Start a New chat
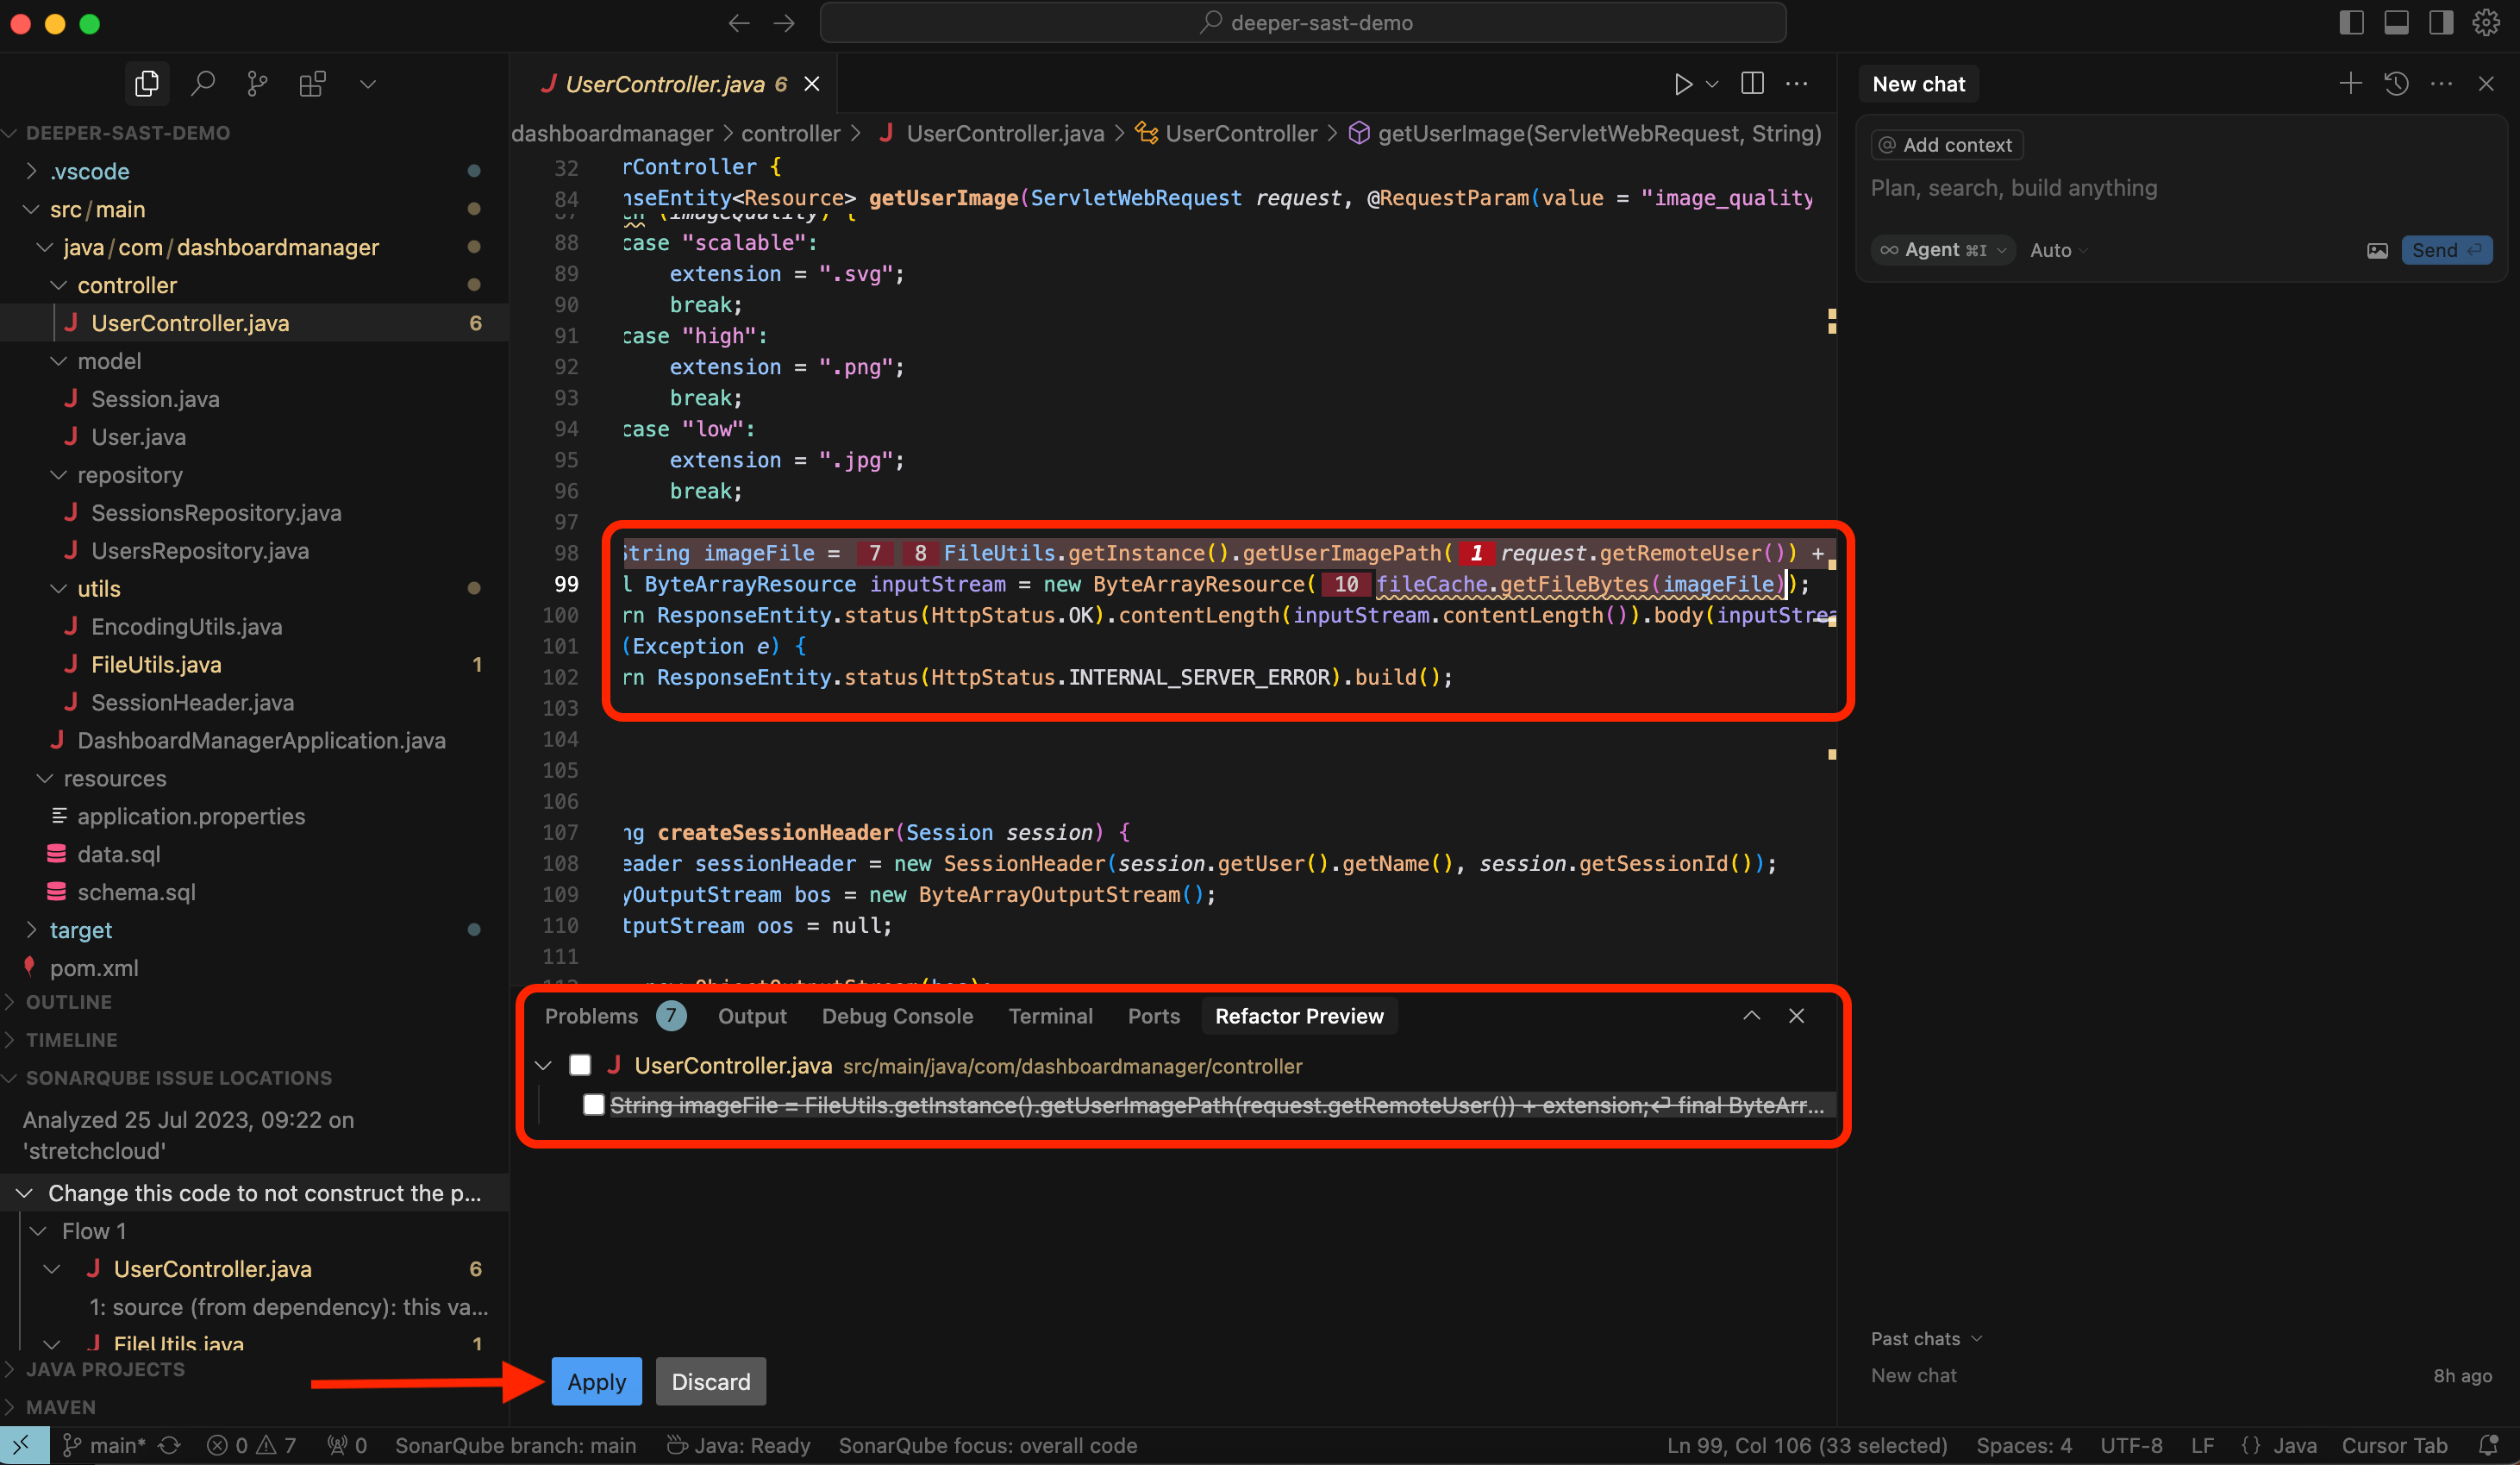Viewport: 2520px width, 1465px height. pyautogui.click(x=1917, y=84)
